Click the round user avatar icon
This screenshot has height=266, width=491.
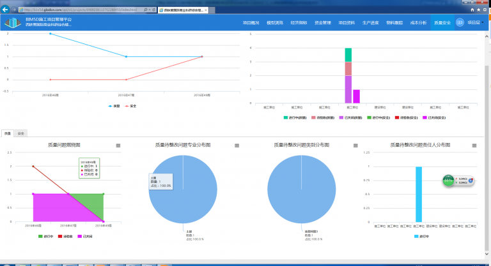[460, 23]
